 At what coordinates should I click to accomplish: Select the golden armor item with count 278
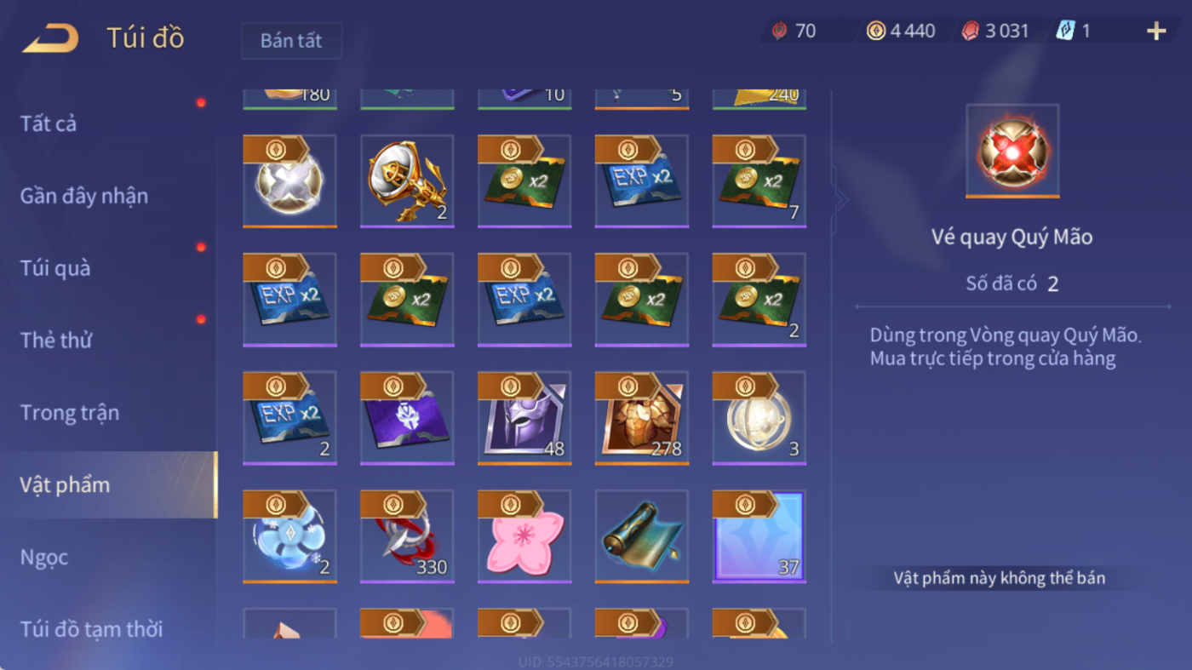642,417
